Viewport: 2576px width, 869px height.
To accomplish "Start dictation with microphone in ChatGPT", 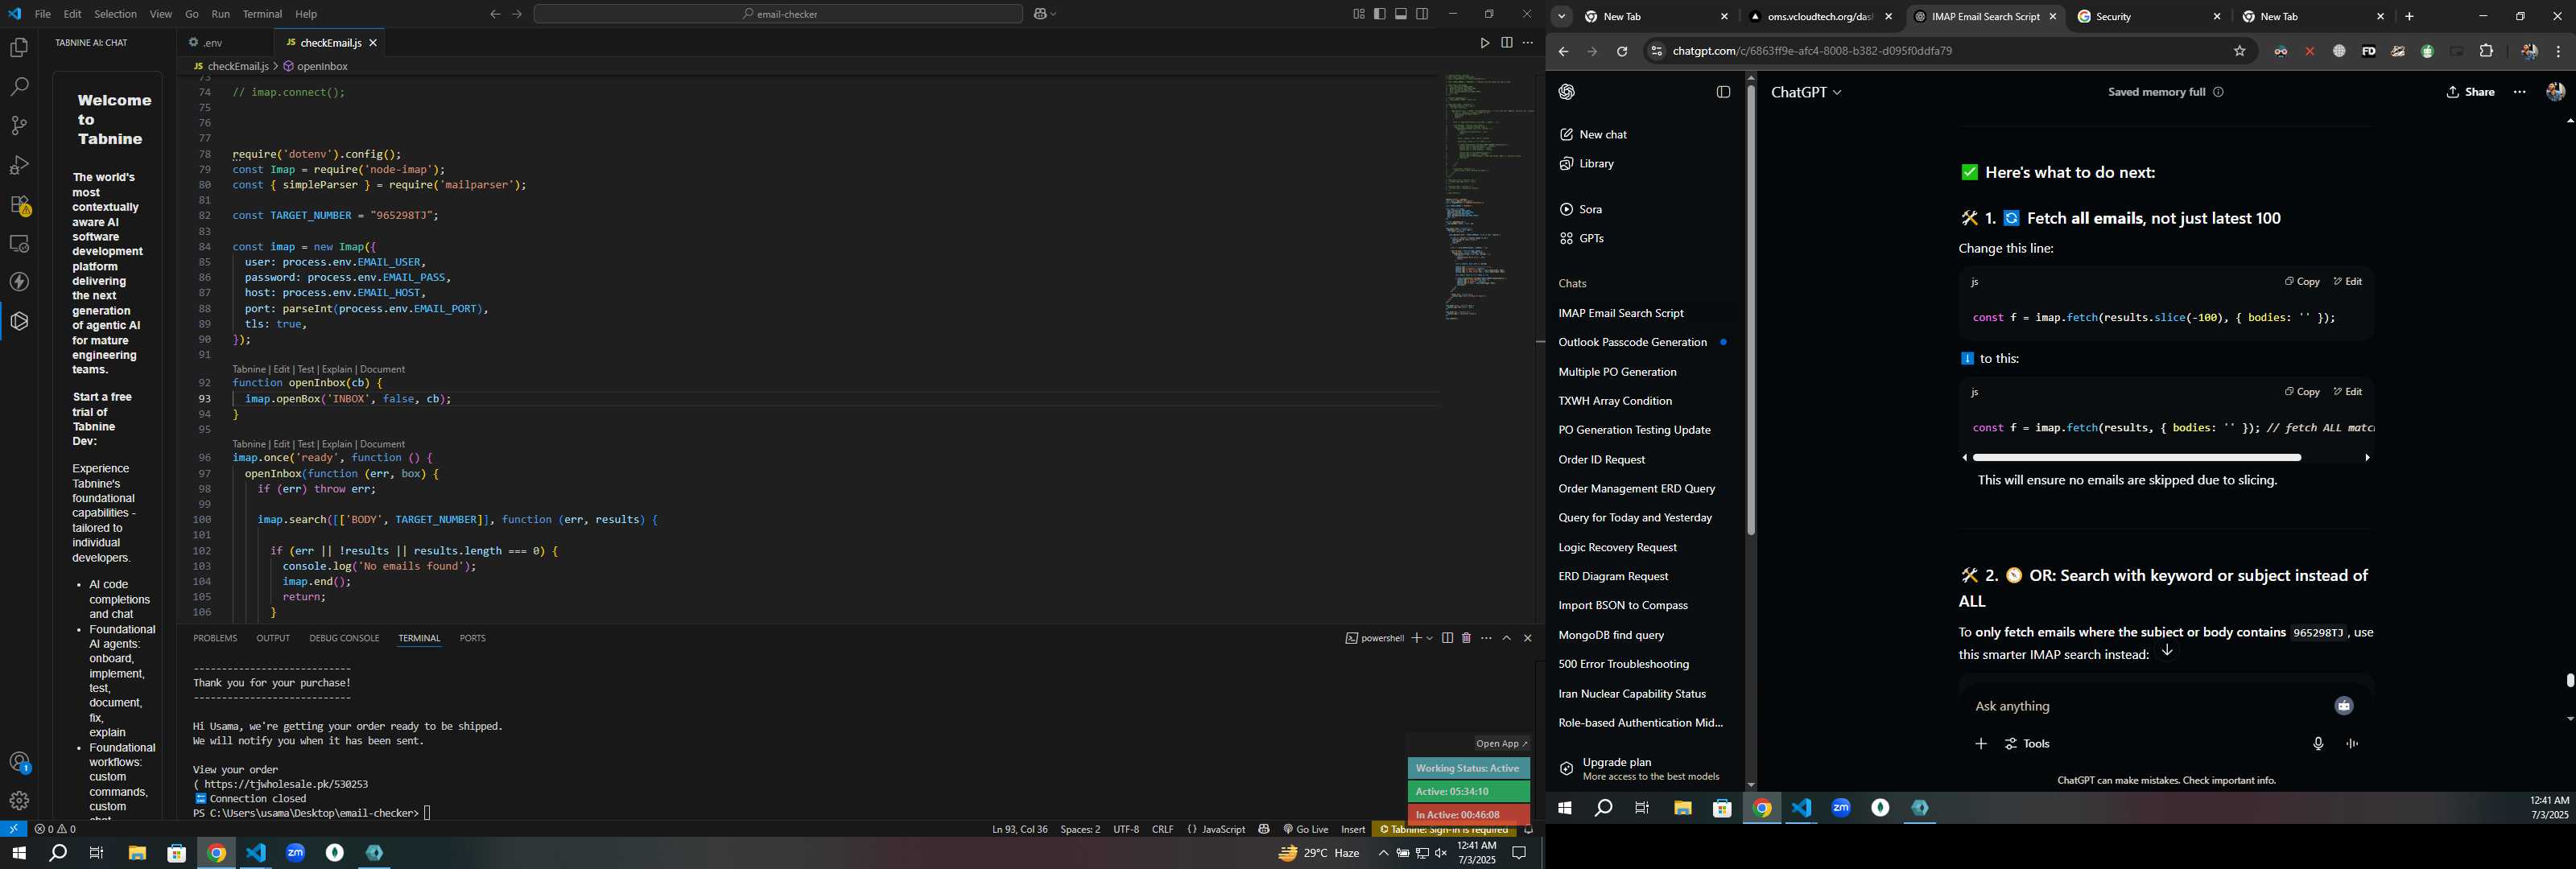I will tap(2318, 744).
